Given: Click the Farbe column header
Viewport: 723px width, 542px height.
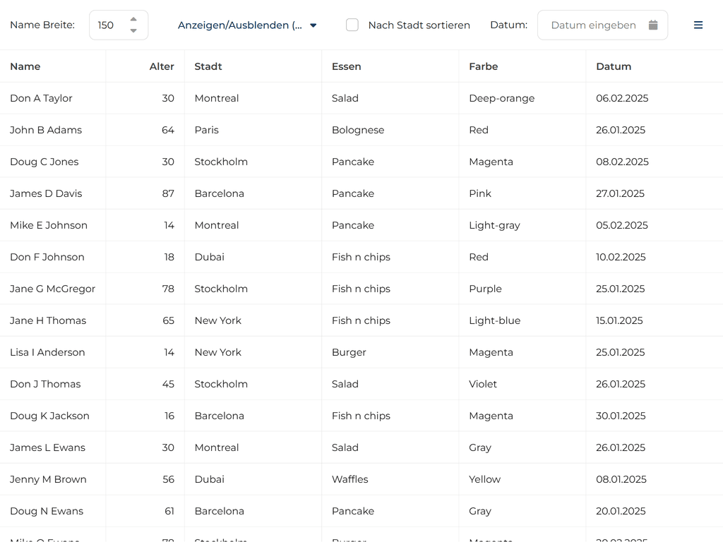Looking at the screenshot, I should pyautogui.click(x=483, y=66).
